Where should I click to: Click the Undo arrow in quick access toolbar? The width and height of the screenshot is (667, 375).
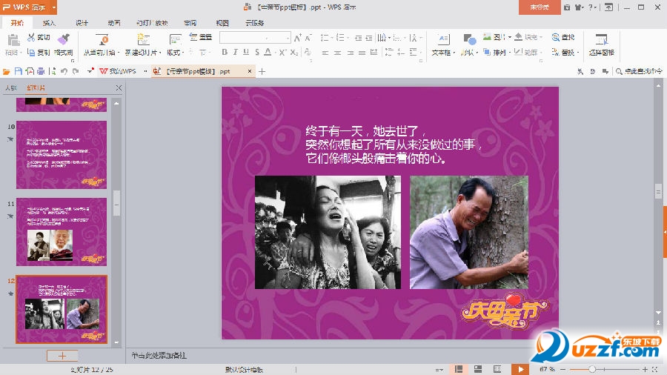tap(64, 71)
